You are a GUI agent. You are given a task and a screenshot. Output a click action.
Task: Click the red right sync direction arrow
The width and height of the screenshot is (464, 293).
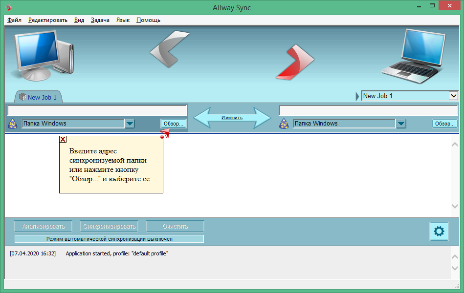(x=295, y=62)
